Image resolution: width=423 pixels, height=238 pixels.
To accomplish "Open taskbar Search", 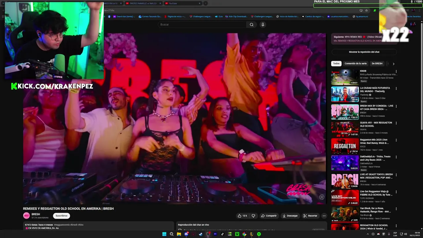I will coord(172,234).
